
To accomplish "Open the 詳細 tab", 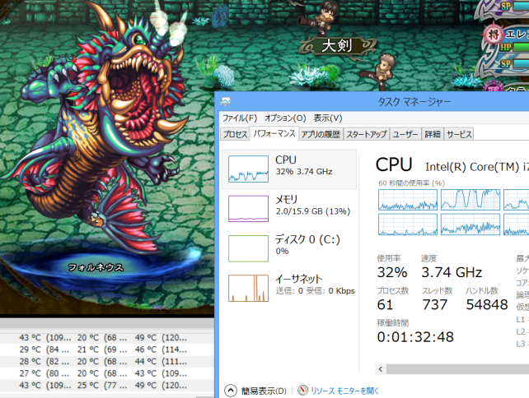I will (x=433, y=134).
